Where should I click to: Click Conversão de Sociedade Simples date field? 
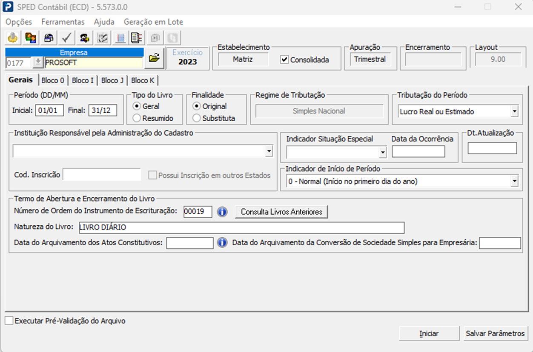[x=500, y=243]
